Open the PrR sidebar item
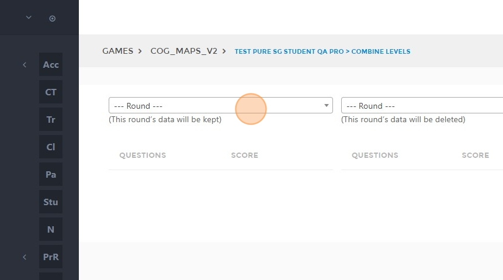503x280 pixels. click(x=51, y=257)
